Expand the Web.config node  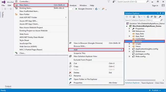pyautogui.click(x=129, y=56)
